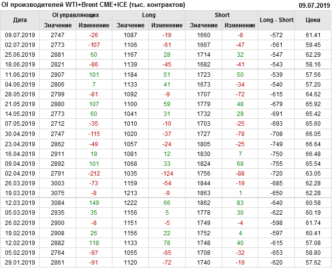The width and height of the screenshot is (332, 268).
Task: Click the red -212 change value
Action: point(94,173)
